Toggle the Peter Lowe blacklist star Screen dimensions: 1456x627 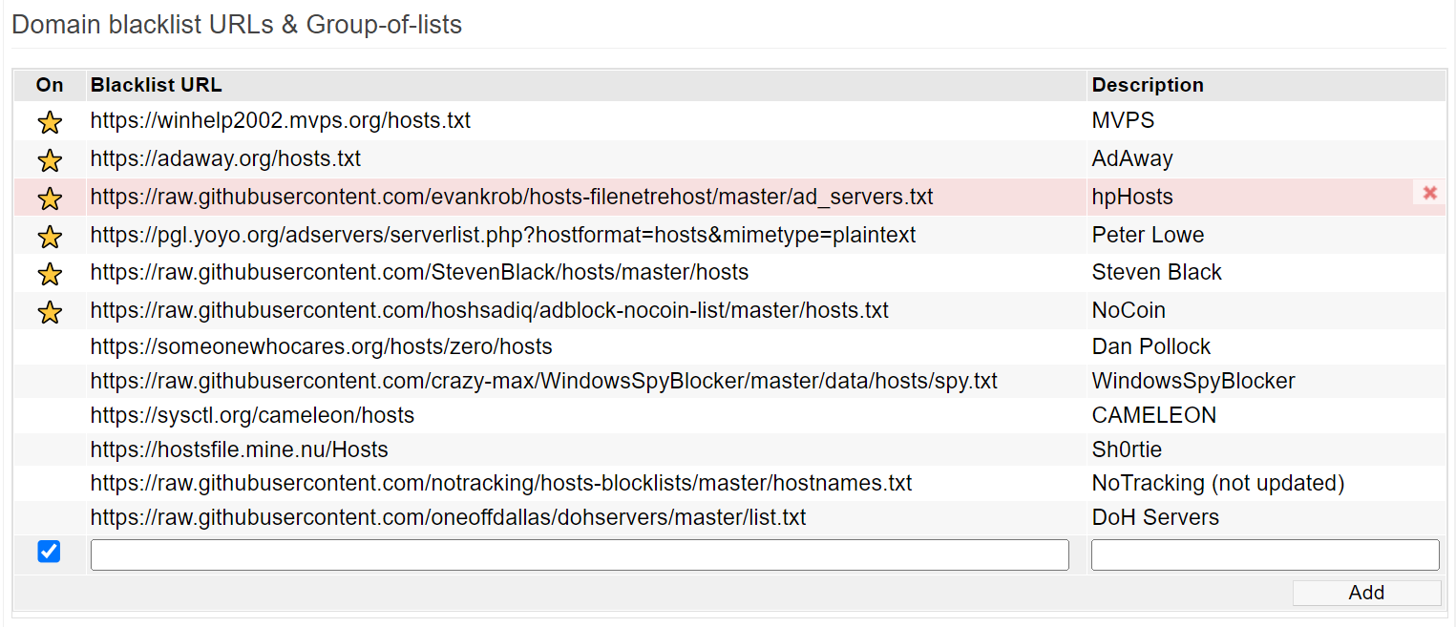50,236
